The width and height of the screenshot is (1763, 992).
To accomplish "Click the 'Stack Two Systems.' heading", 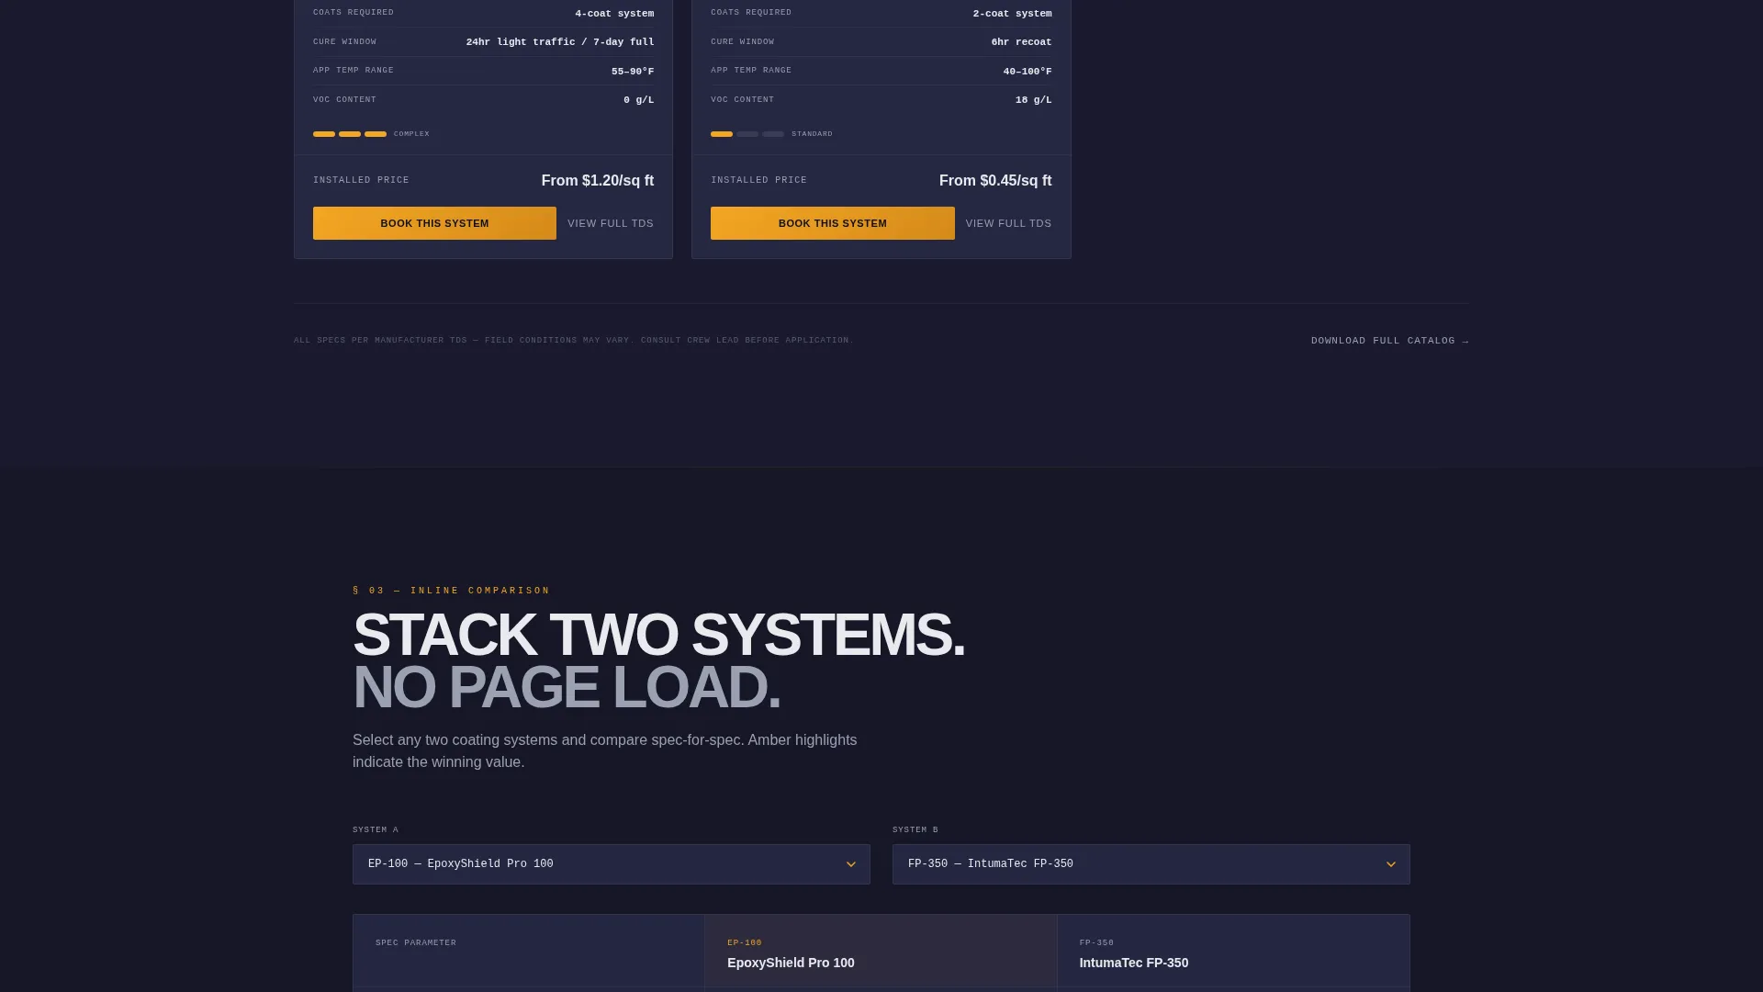I will (658, 635).
